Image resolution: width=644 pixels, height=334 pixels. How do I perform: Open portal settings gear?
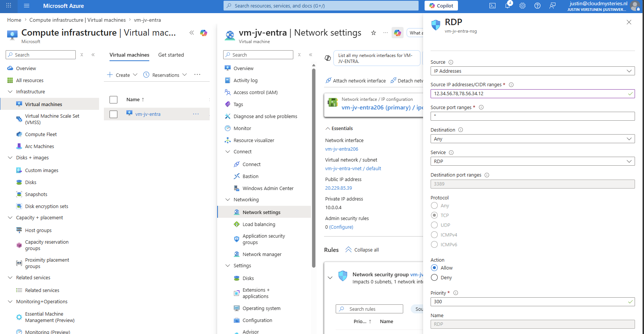522,6
